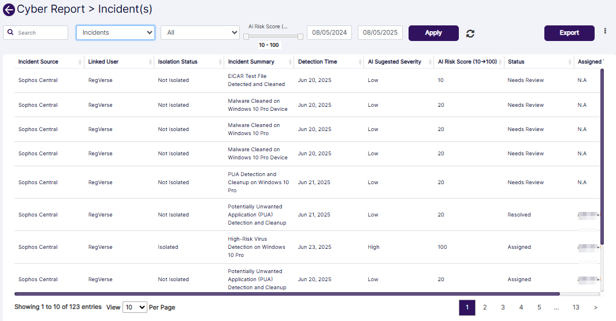Click the 'Isolated' status cell
The width and height of the screenshot is (616, 321).
tap(168, 247)
